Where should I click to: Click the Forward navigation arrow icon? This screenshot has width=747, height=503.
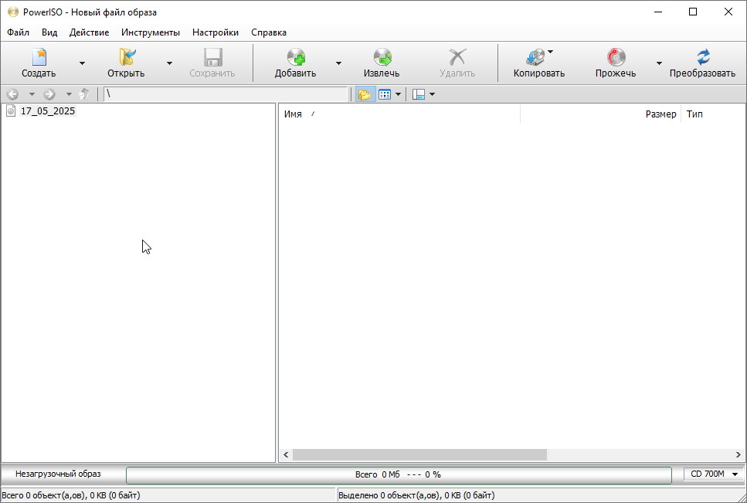49,94
